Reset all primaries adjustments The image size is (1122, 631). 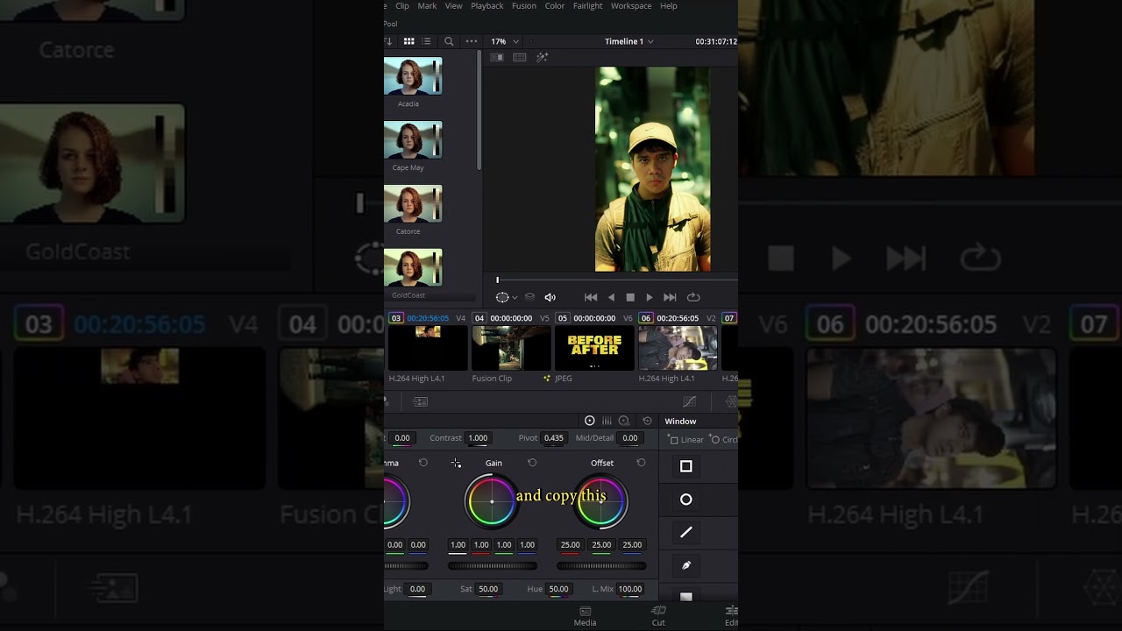tap(647, 421)
